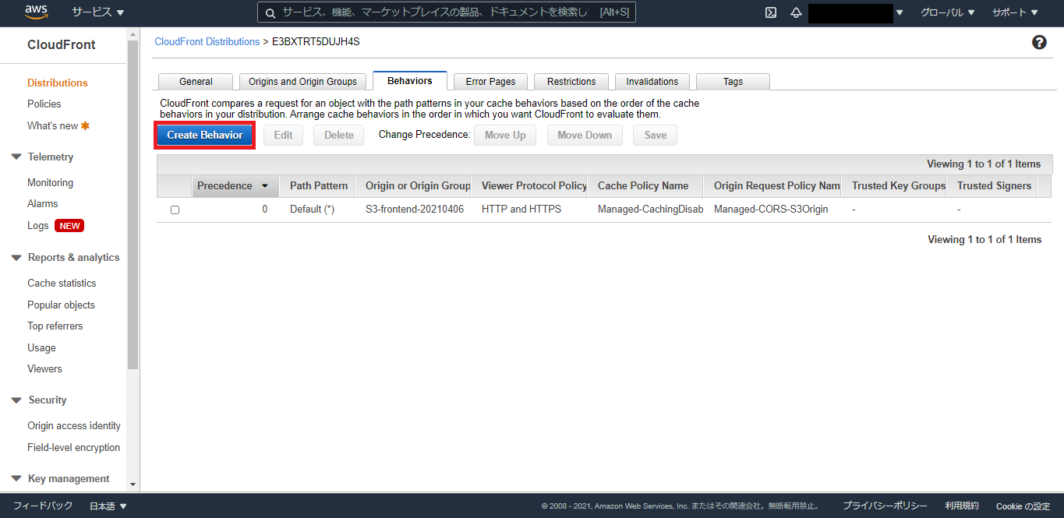The width and height of the screenshot is (1064, 518).
Task: Open Popular objects report
Action: (62, 305)
